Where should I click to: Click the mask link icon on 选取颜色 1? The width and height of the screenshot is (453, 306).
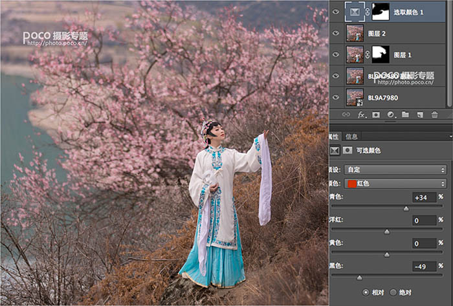[x=368, y=12]
